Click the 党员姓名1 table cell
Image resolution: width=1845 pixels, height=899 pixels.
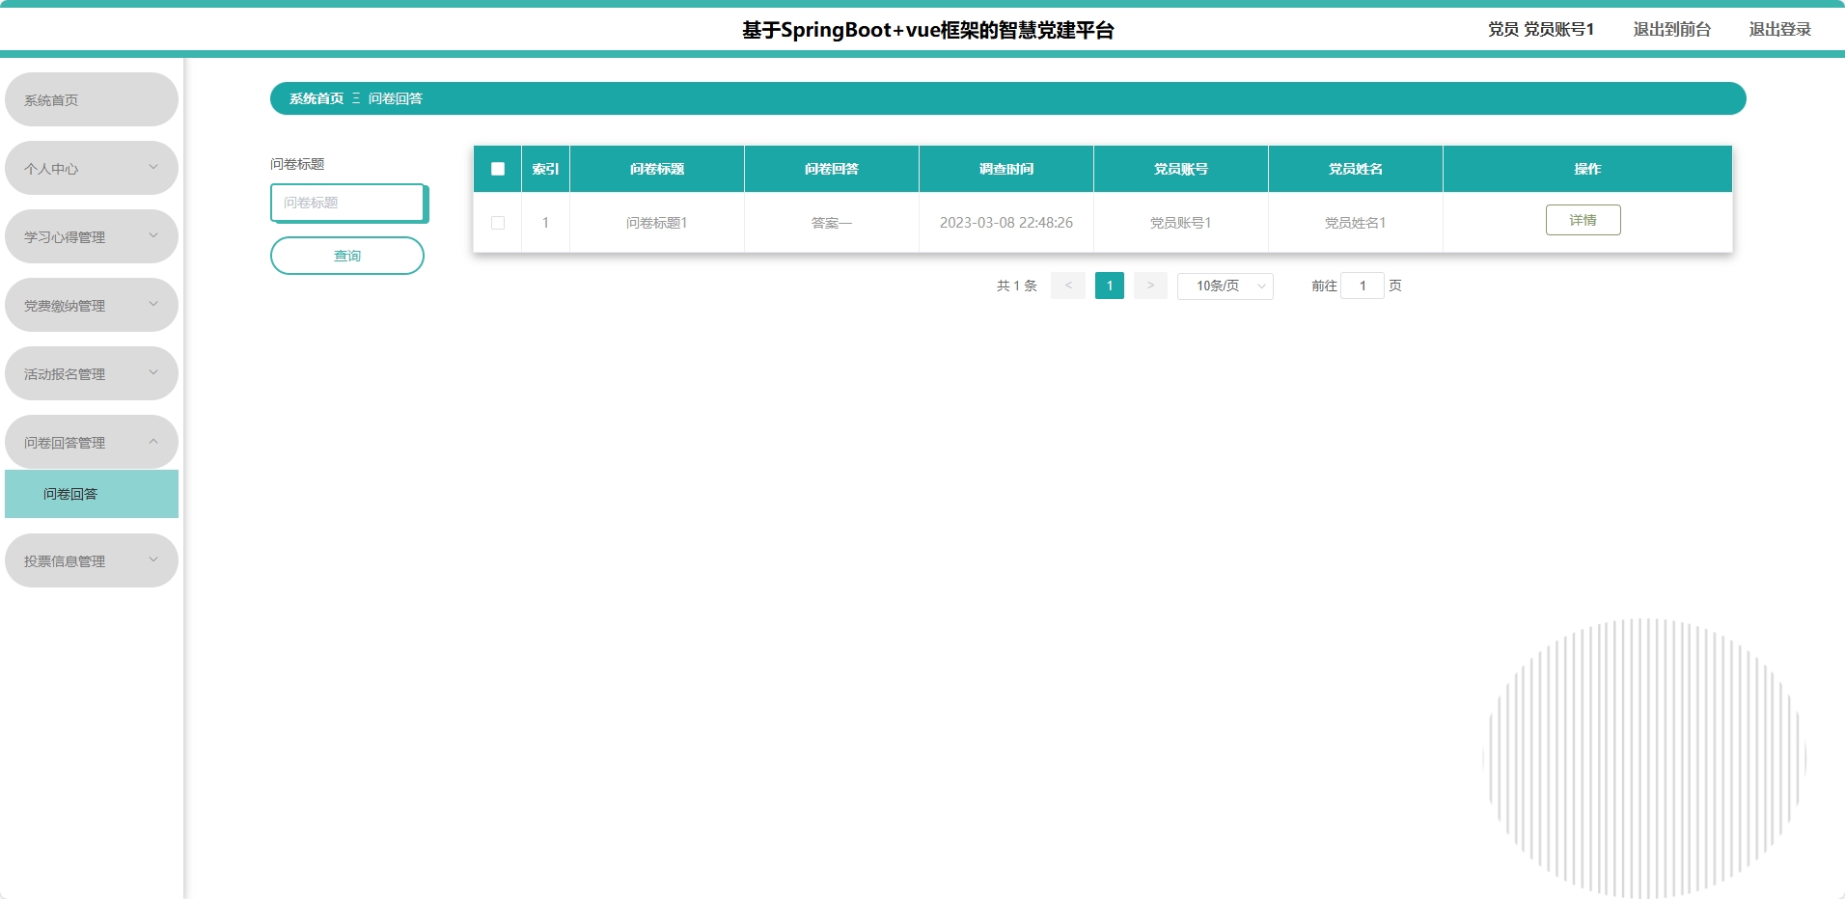pos(1356,223)
